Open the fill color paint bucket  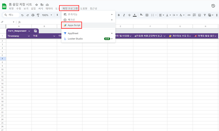click(x=141, y=15)
